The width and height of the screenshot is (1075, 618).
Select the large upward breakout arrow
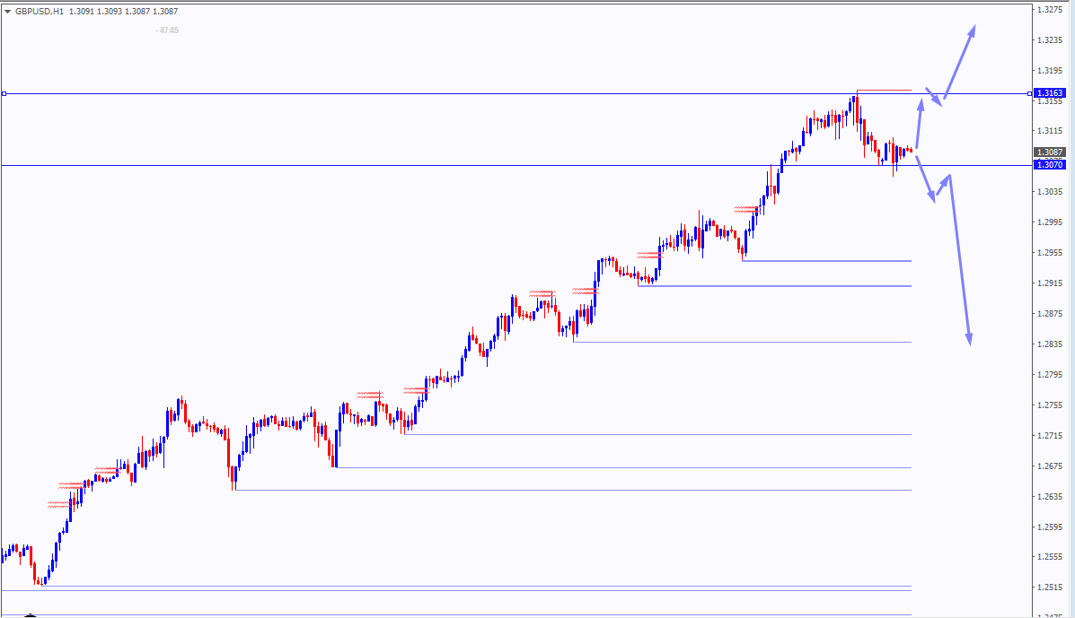point(960,62)
